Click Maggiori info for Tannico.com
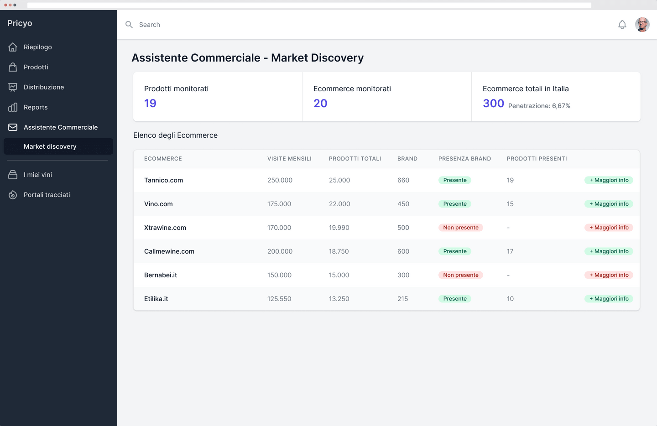Screen dimensions: 657x426 [609, 180]
